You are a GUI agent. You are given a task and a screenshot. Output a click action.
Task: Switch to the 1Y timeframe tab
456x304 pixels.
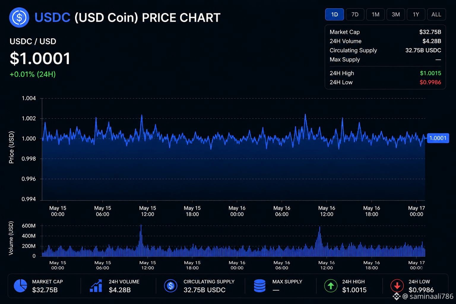pos(416,15)
